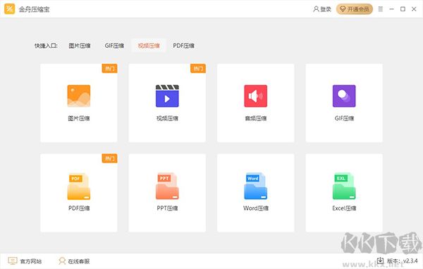This screenshot has height=269, width=423.
Task: Open the Word压缩 folder icon
Action: (x=256, y=186)
